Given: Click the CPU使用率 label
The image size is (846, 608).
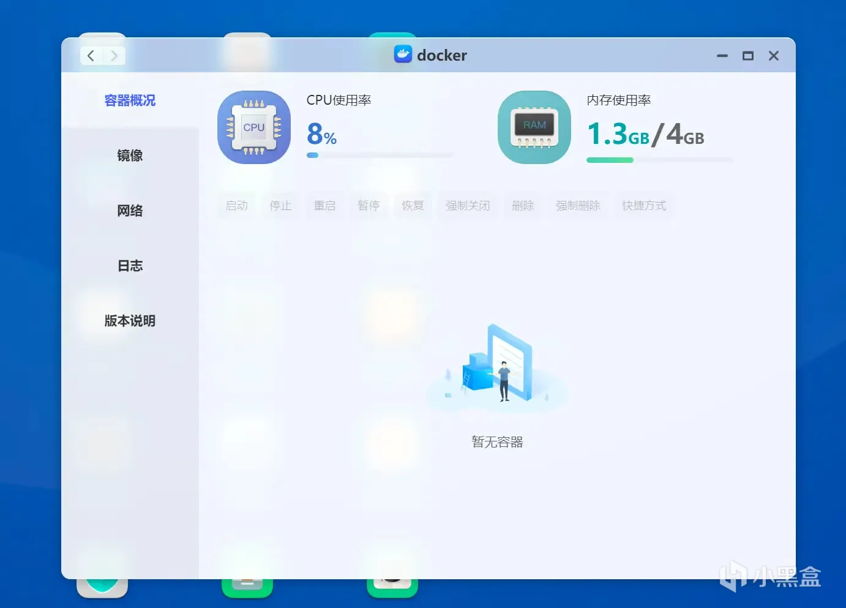Looking at the screenshot, I should tap(339, 100).
